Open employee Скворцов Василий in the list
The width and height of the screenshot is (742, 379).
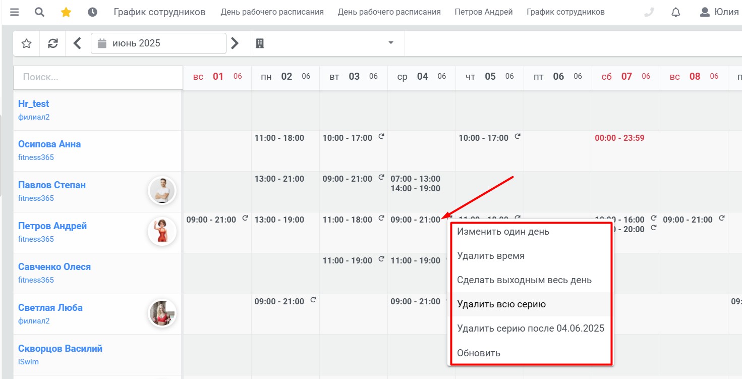(60, 348)
